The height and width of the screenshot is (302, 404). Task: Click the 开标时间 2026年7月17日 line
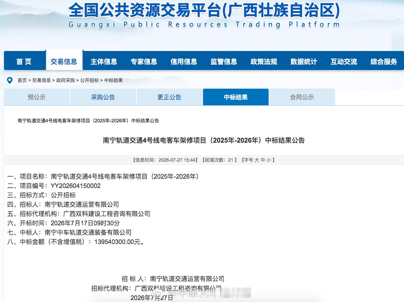[x=63, y=223]
